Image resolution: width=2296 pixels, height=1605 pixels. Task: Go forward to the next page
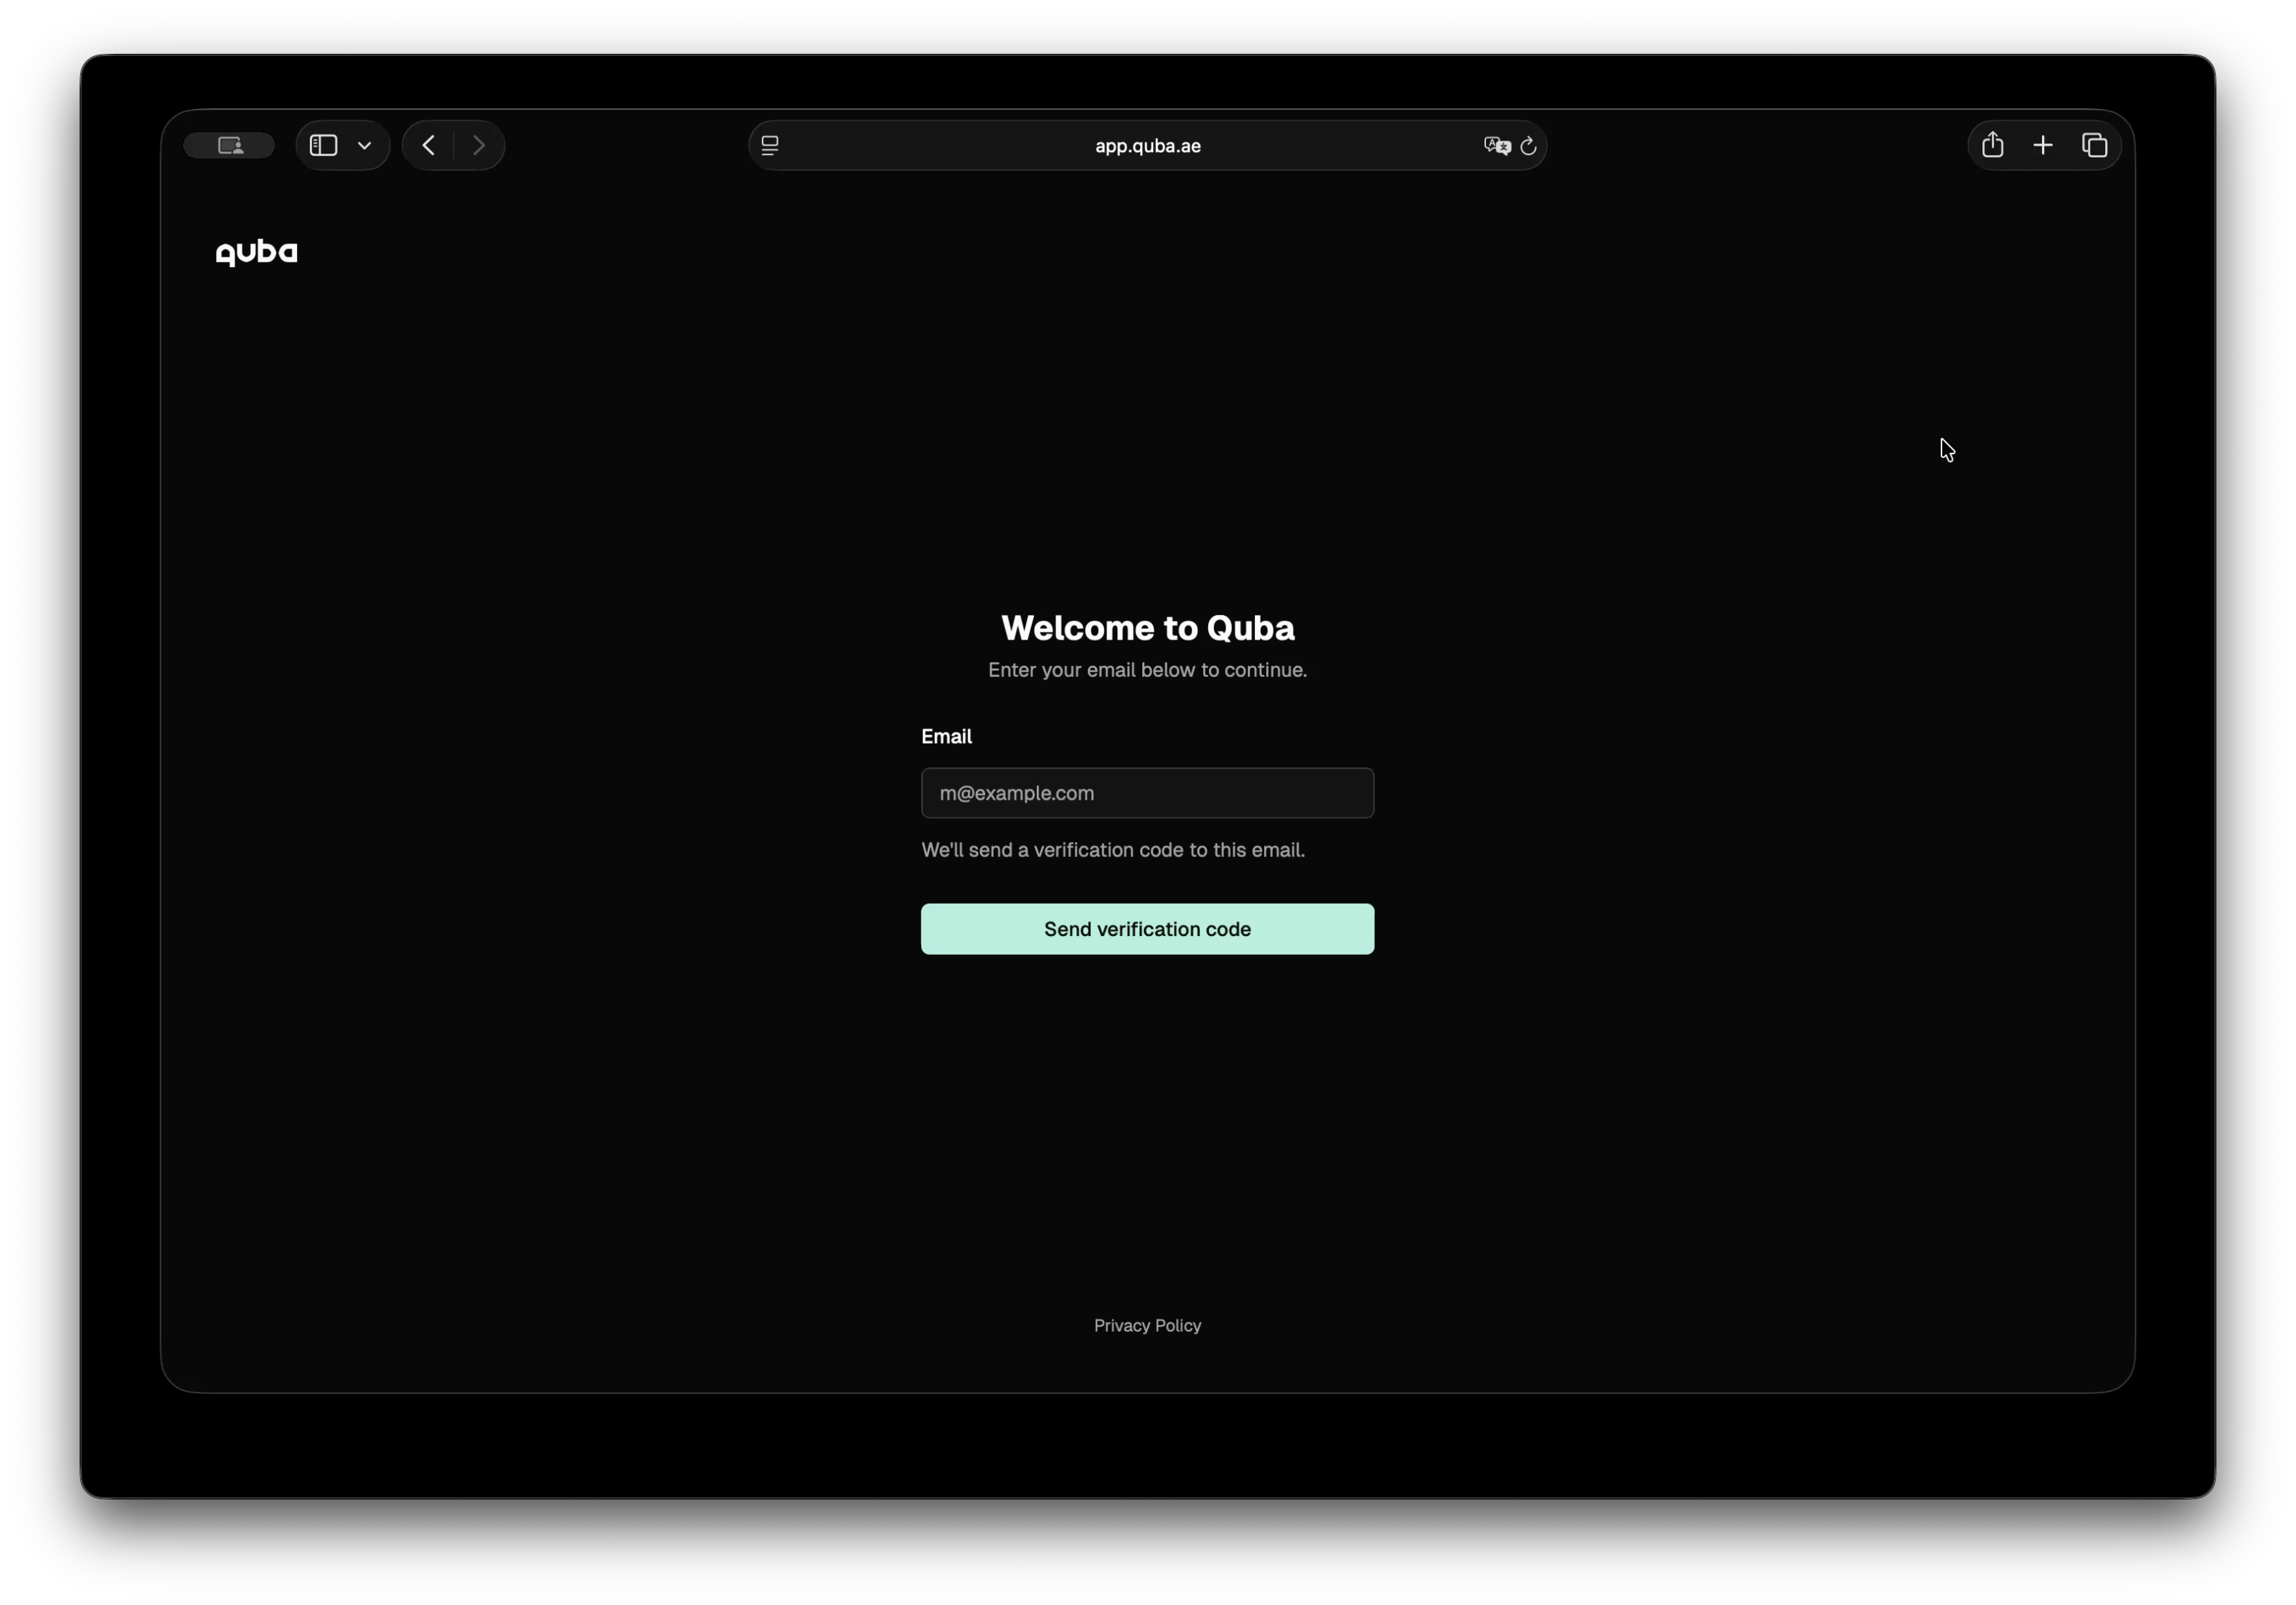pyautogui.click(x=479, y=145)
